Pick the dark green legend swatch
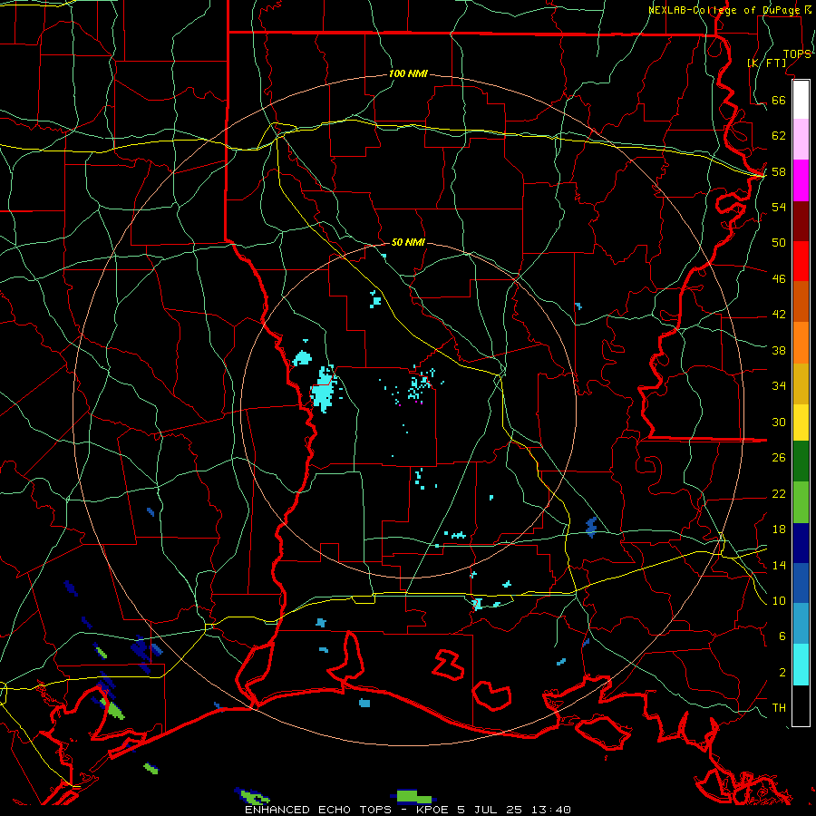816x816 pixels. 801,461
